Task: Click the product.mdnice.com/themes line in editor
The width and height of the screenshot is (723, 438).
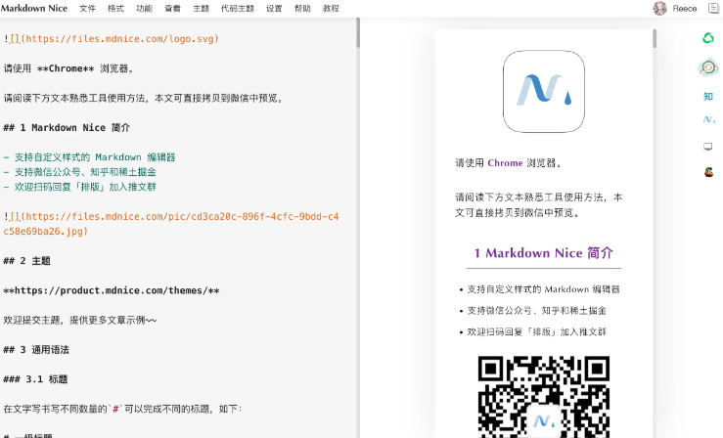Action: pos(112,290)
